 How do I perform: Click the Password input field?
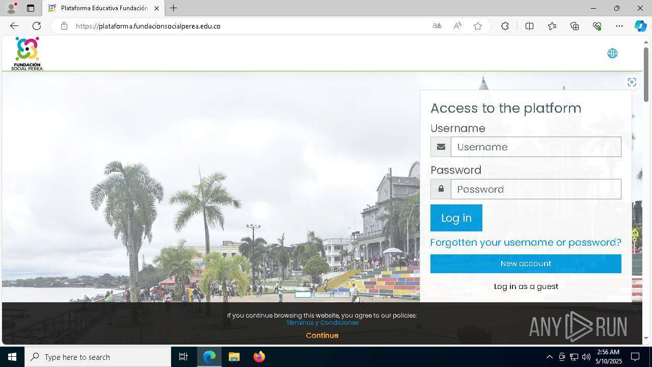tap(536, 189)
